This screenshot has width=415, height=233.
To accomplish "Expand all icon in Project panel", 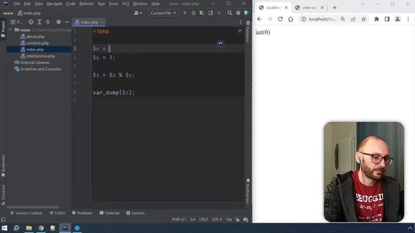I will pyautogui.click(x=39, y=22).
